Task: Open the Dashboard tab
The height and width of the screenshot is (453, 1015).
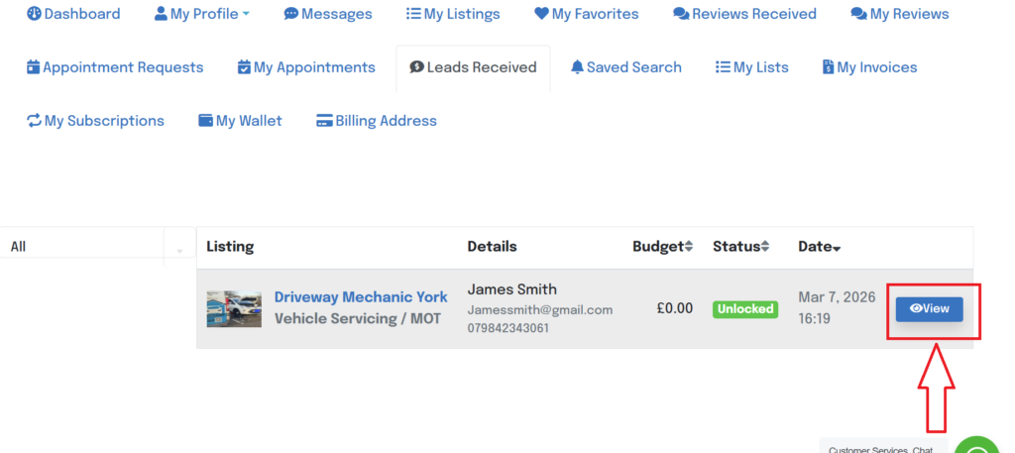Action: point(73,14)
